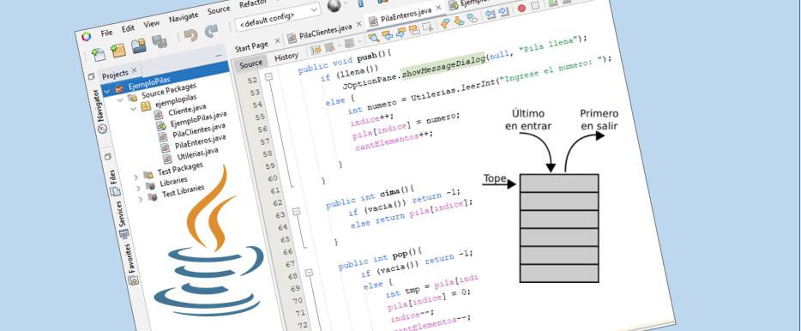Click the Services side panel icon
Image resolution: width=801 pixels, height=331 pixels.
tap(123, 234)
